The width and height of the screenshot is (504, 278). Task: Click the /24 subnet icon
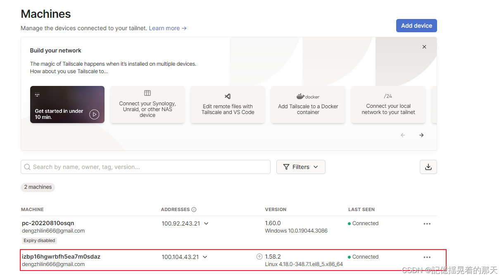[388, 96]
